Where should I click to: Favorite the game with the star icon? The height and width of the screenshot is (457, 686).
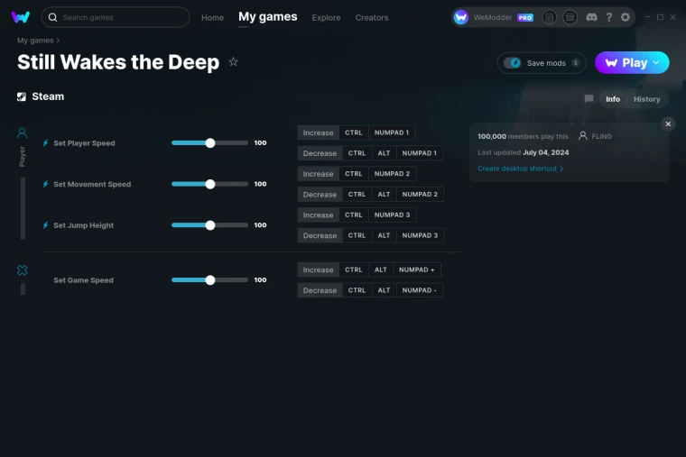233,62
